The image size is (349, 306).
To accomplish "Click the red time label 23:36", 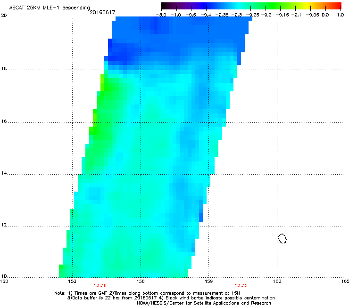I will click(x=100, y=286).
